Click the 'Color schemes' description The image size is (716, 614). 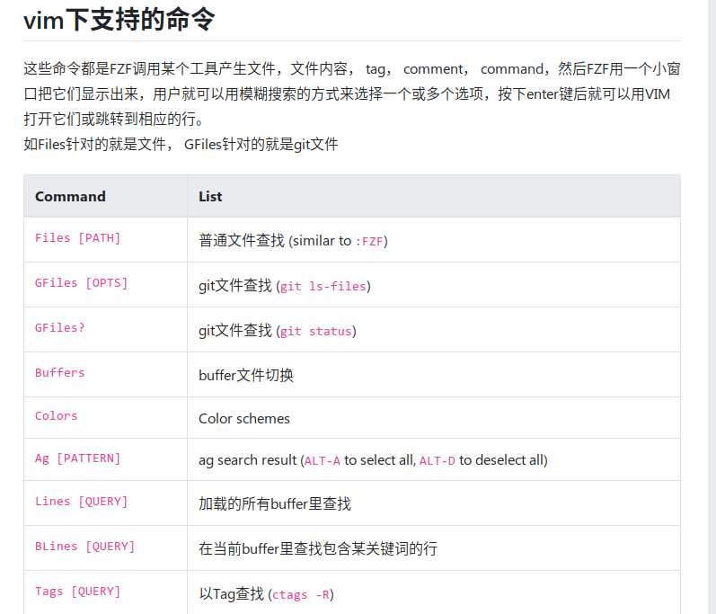coord(244,418)
